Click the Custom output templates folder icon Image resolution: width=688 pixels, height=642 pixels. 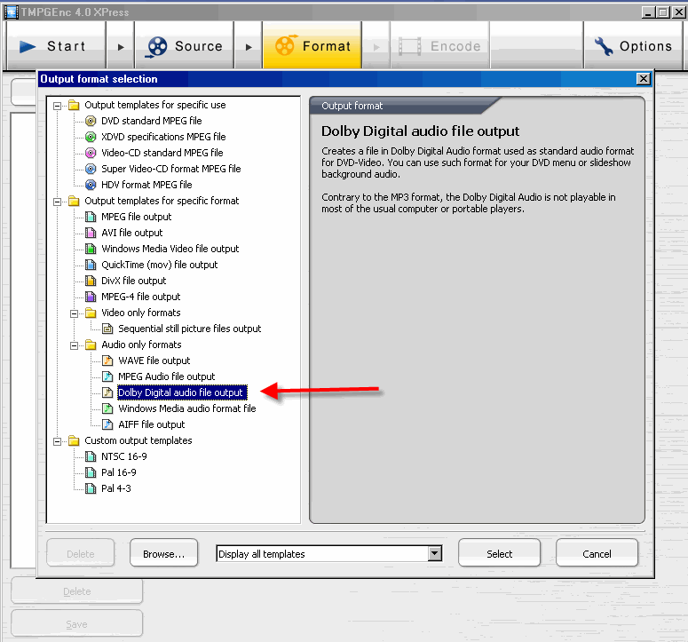pyautogui.click(x=74, y=440)
